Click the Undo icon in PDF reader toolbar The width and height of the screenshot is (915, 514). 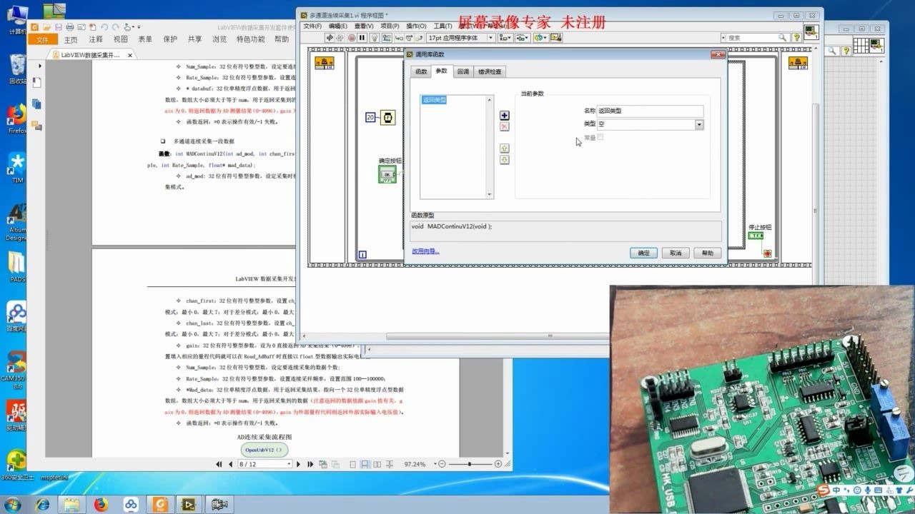104,26
